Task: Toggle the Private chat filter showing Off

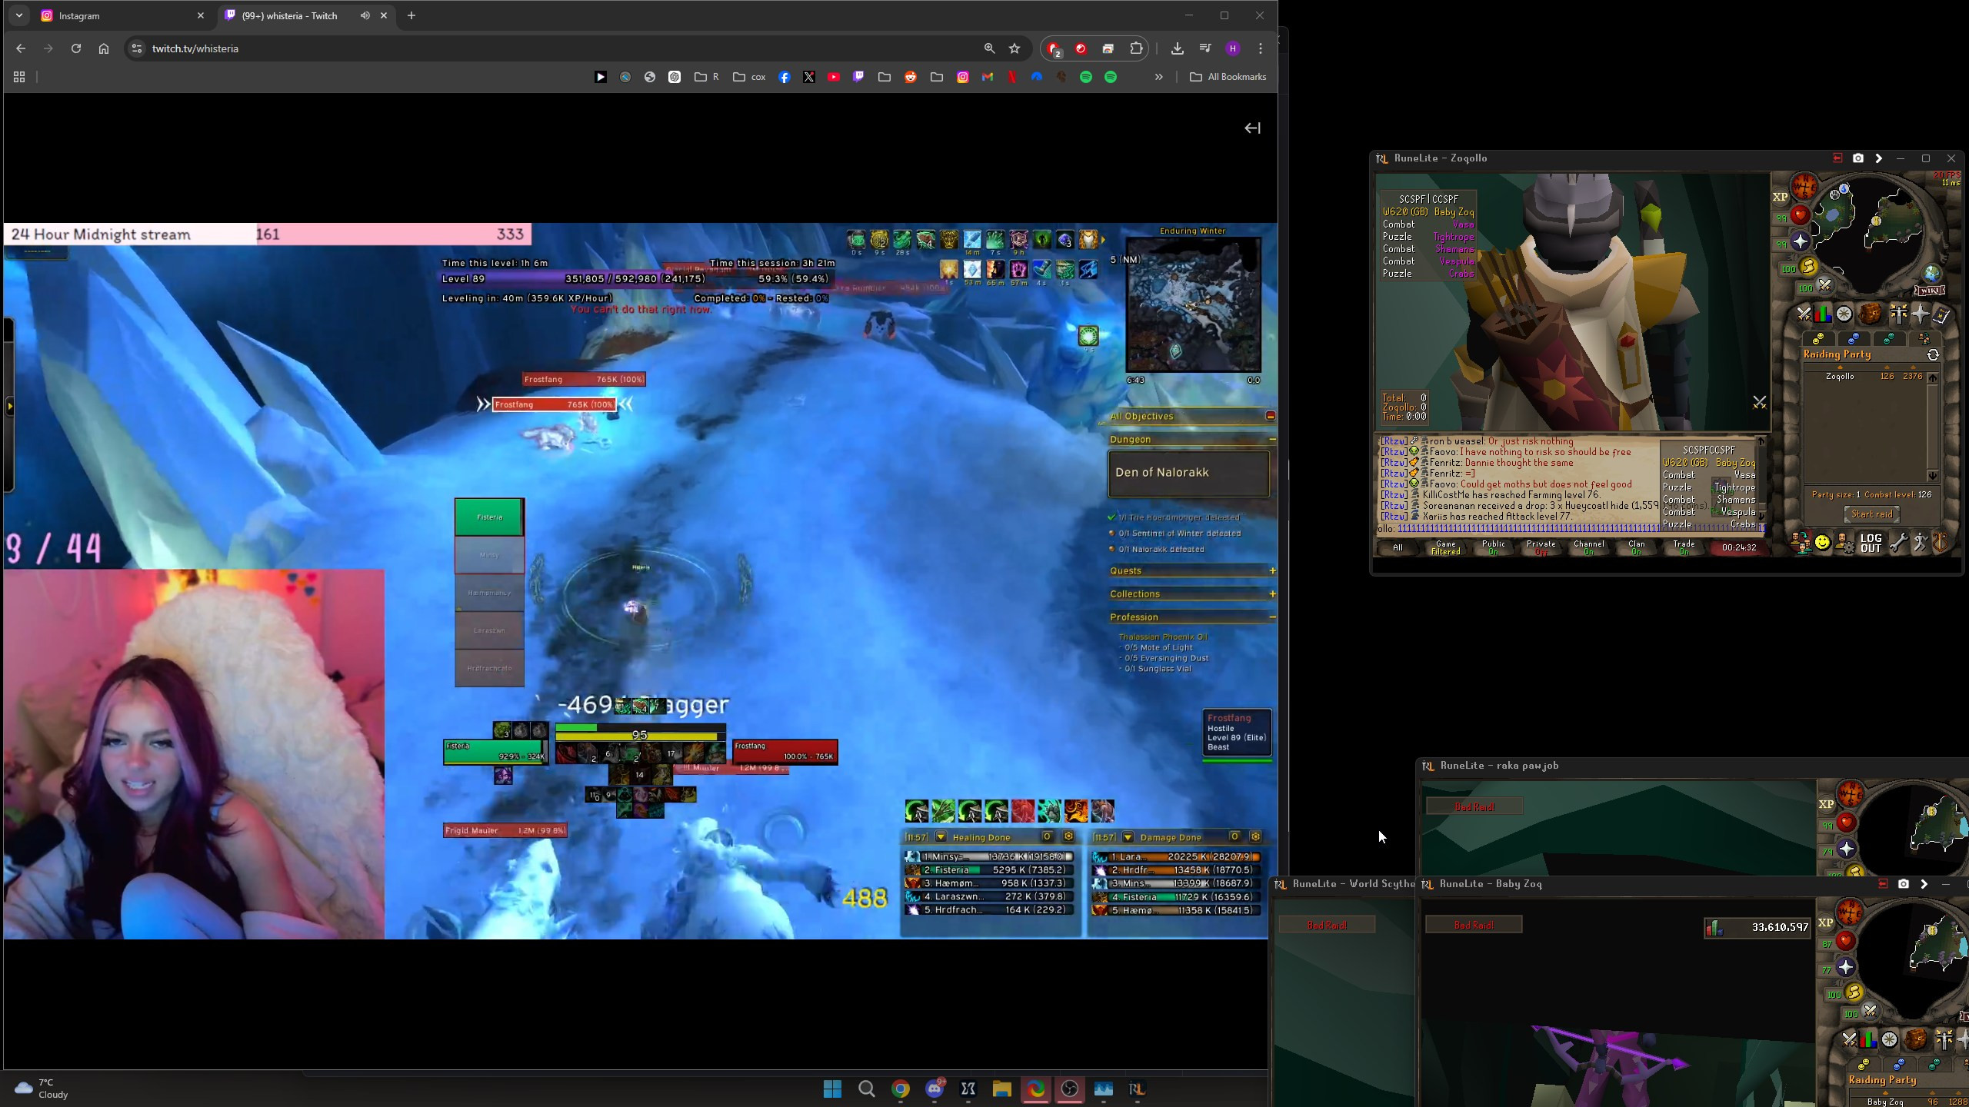Action: click(1541, 547)
